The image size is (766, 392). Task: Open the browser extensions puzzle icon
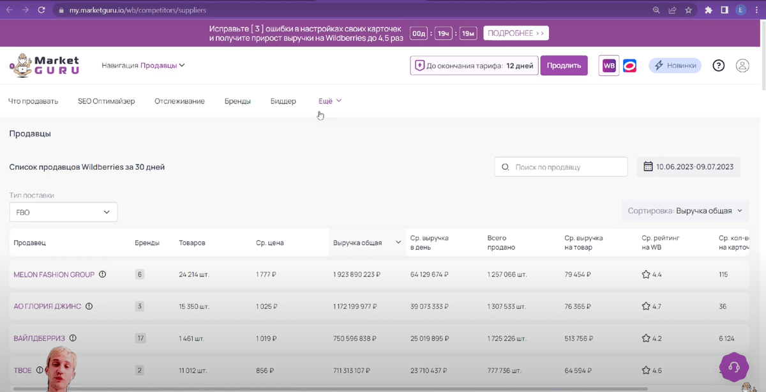pos(709,10)
